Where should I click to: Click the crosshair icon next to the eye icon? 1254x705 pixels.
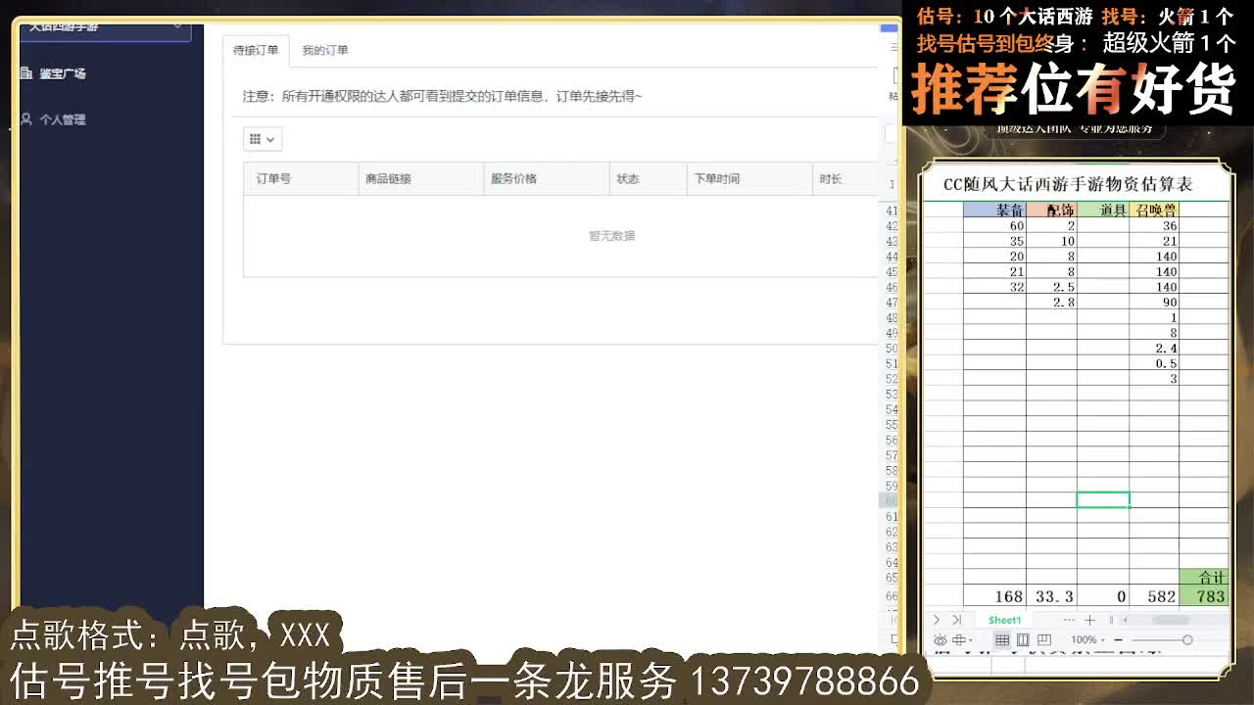tap(959, 638)
